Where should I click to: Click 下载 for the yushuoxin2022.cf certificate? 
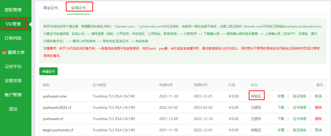click(x=281, y=107)
